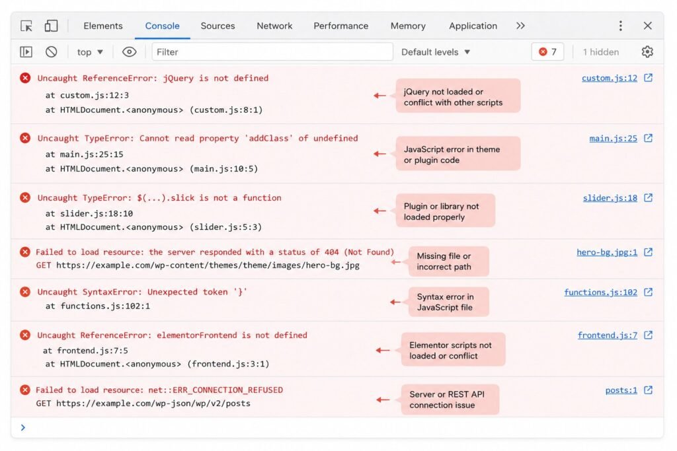Open the Application tab
This screenshot has height=451, width=677.
point(473,26)
